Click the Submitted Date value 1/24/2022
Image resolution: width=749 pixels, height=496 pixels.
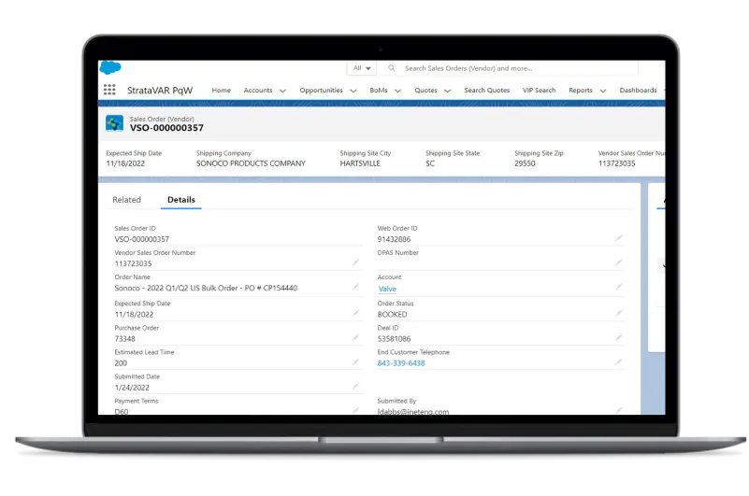pyautogui.click(x=132, y=388)
